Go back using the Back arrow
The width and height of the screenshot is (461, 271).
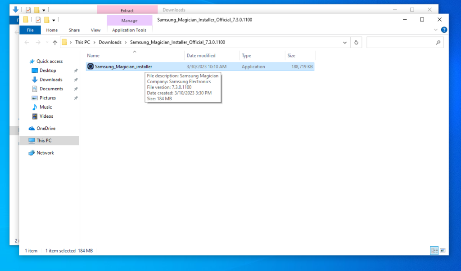click(27, 42)
